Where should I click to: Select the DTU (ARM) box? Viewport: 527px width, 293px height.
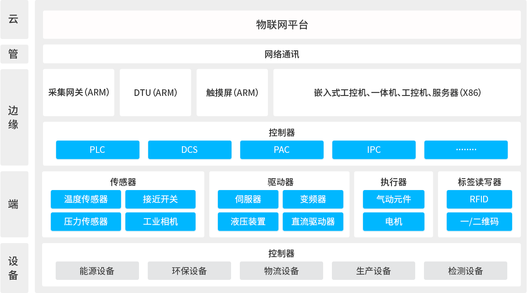point(155,93)
